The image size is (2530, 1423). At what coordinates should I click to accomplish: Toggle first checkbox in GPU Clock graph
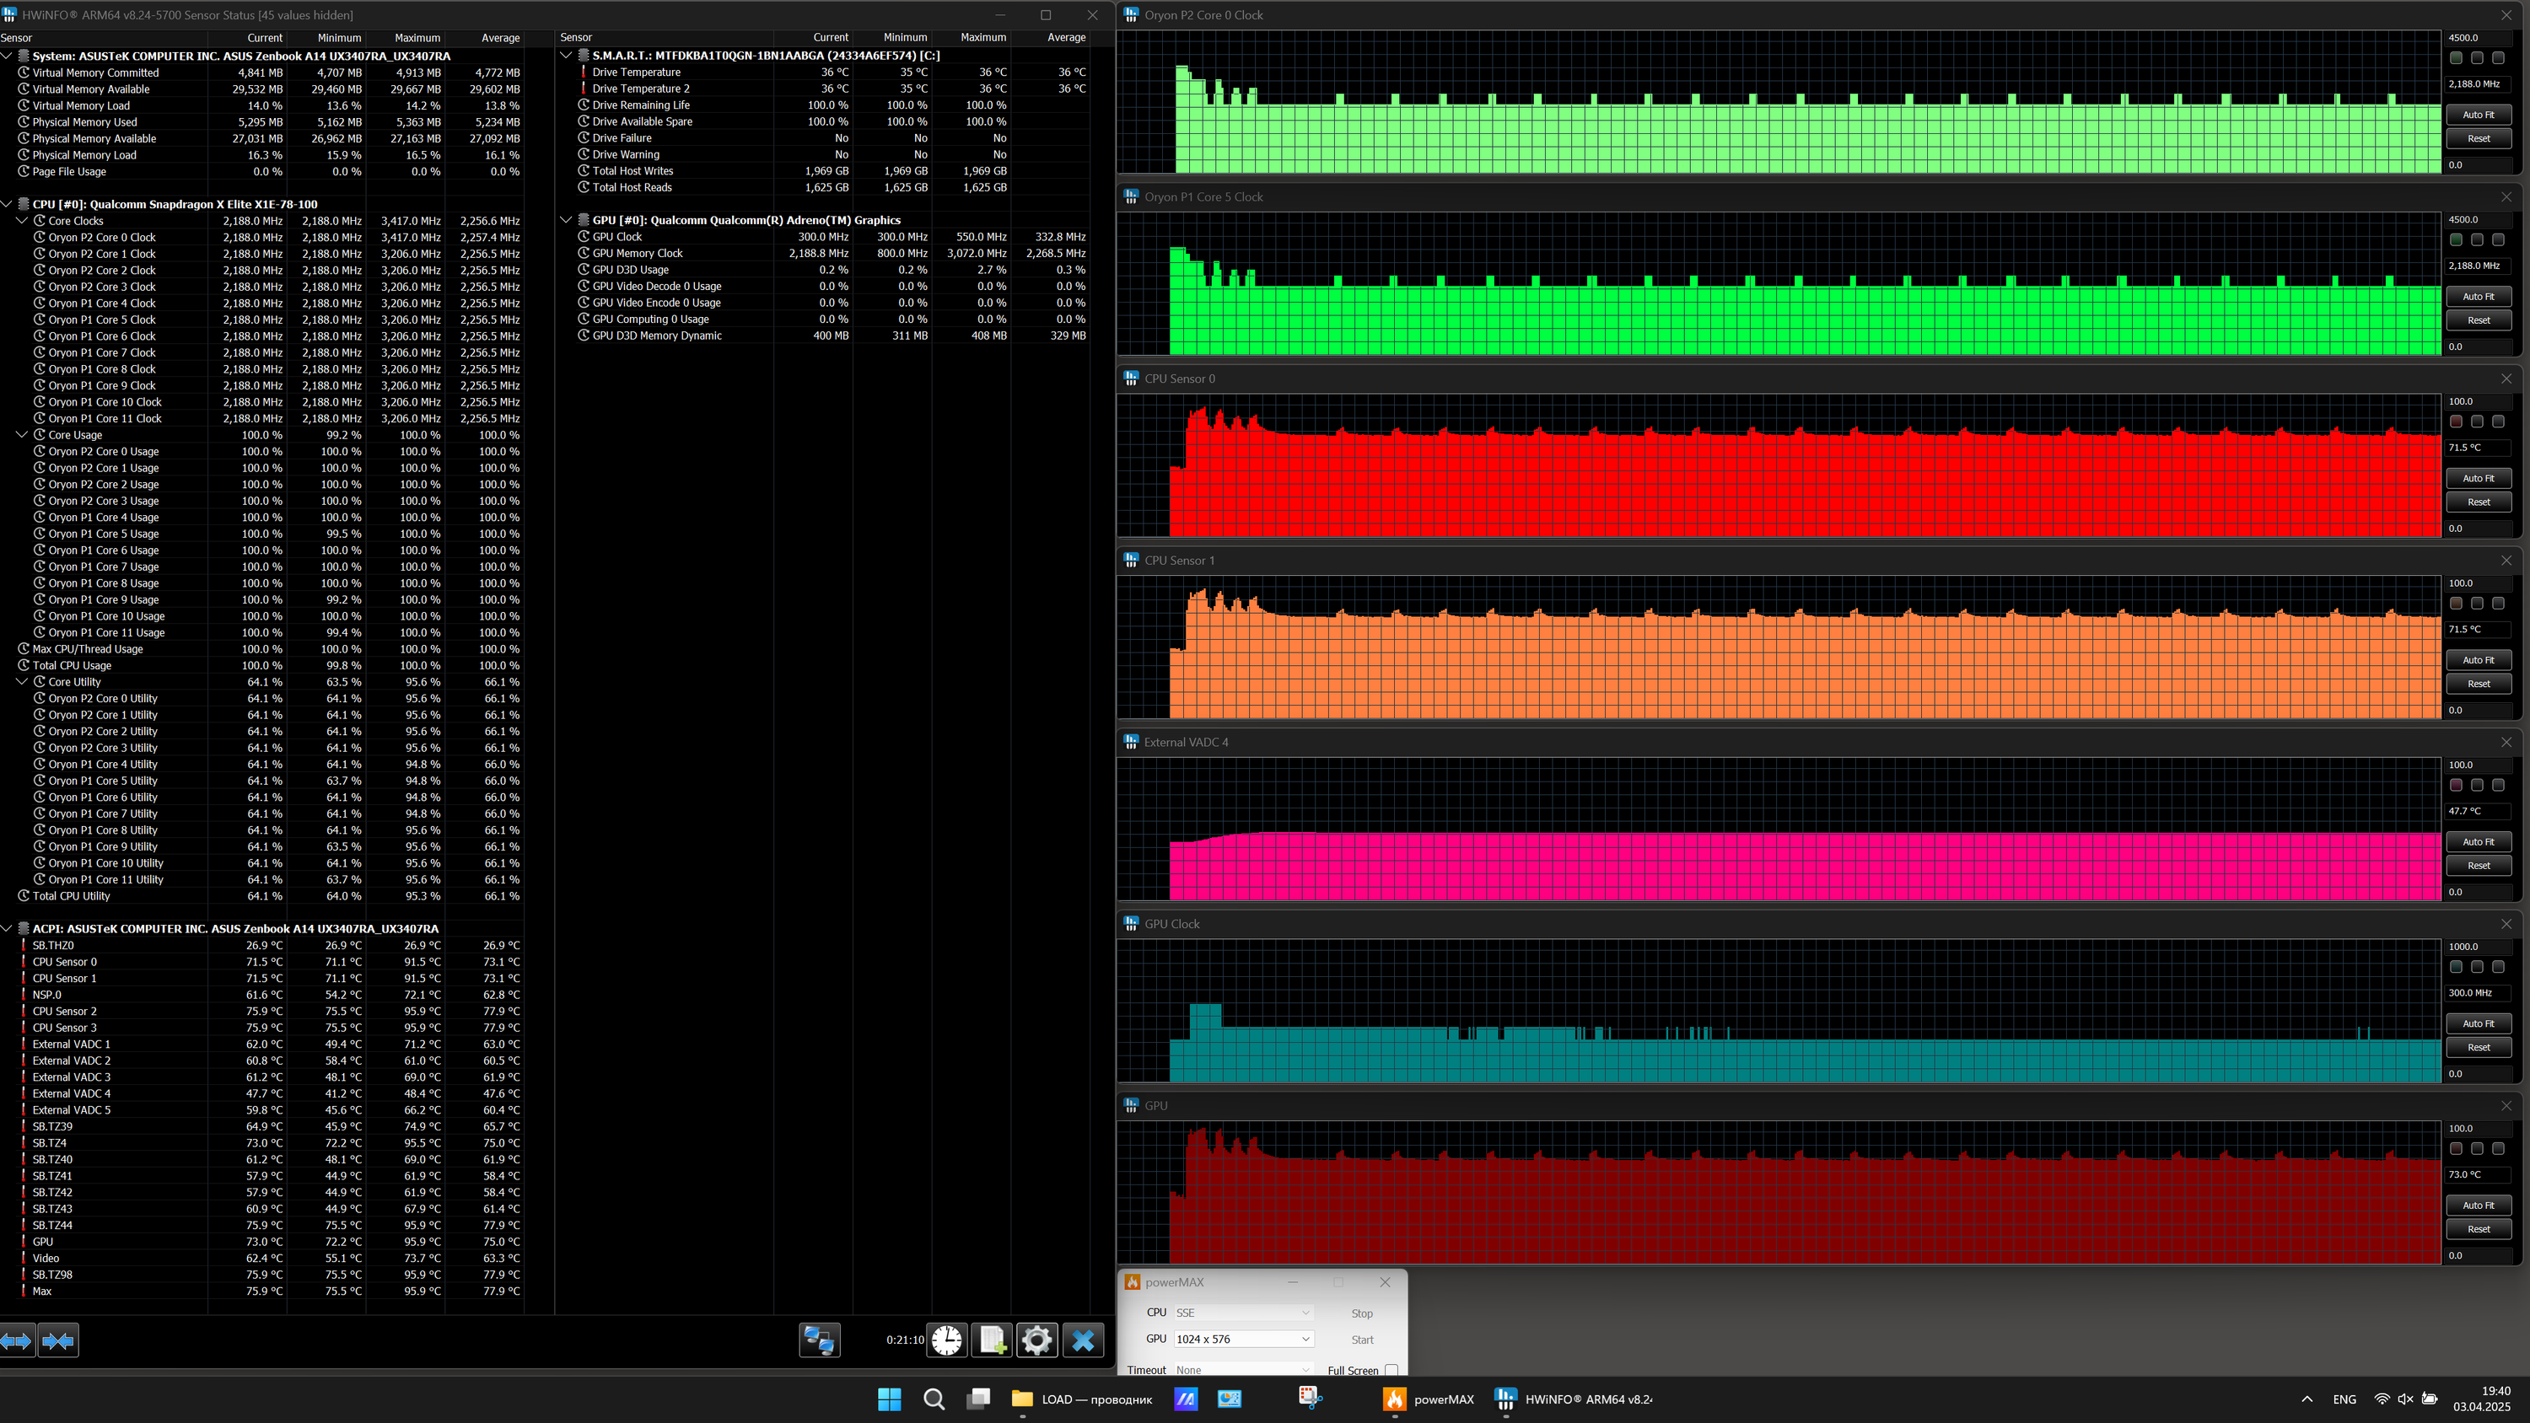[x=2455, y=967]
